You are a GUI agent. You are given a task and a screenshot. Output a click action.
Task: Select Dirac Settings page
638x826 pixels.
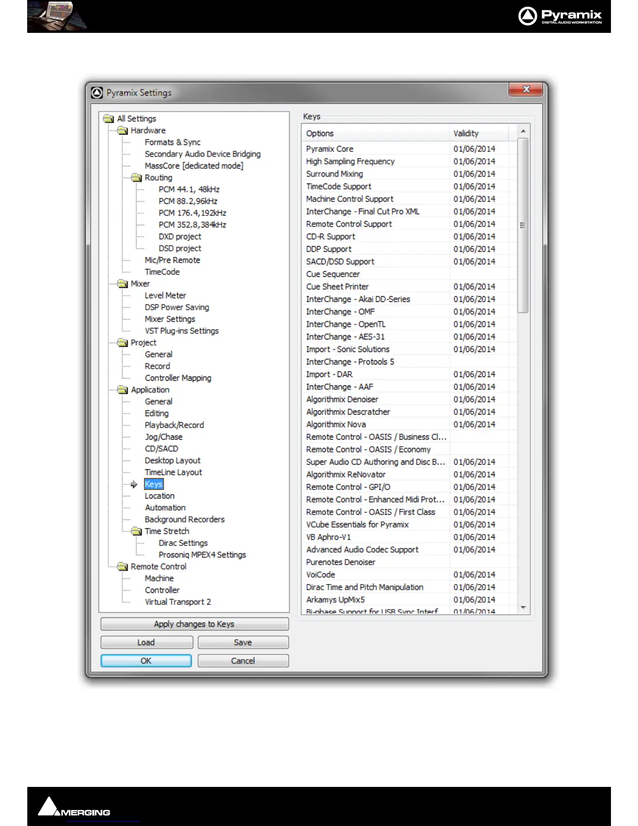click(183, 543)
